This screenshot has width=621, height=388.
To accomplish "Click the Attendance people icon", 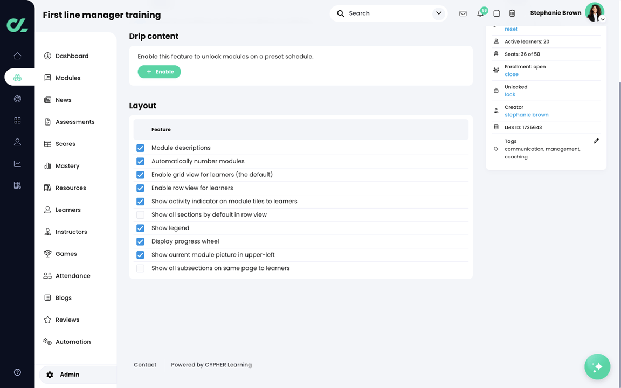I will [x=47, y=276].
